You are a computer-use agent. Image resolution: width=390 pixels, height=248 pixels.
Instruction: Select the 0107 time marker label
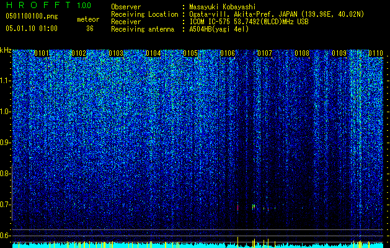[265, 53]
